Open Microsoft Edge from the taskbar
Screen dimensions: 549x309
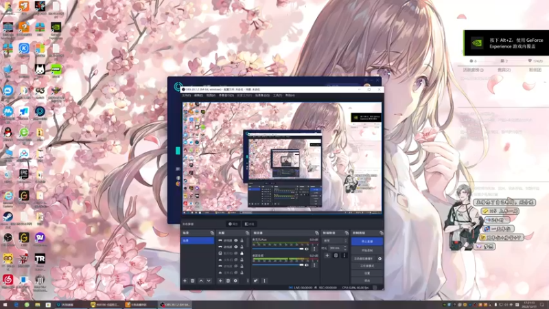(16, 305)
